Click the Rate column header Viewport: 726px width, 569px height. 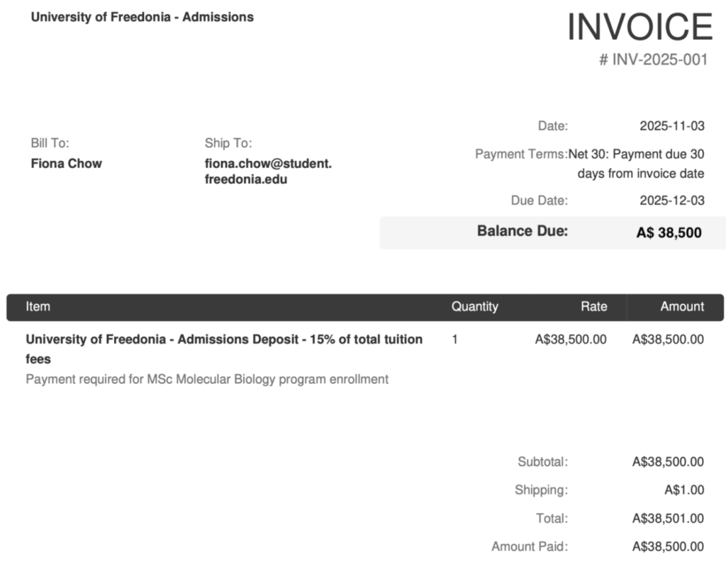[593, 307]
